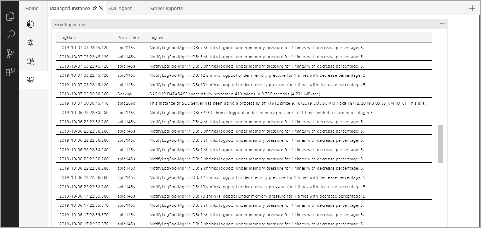Open the Connections view in the activity bar
Viewport: 481px width, 228px height.
10,16
